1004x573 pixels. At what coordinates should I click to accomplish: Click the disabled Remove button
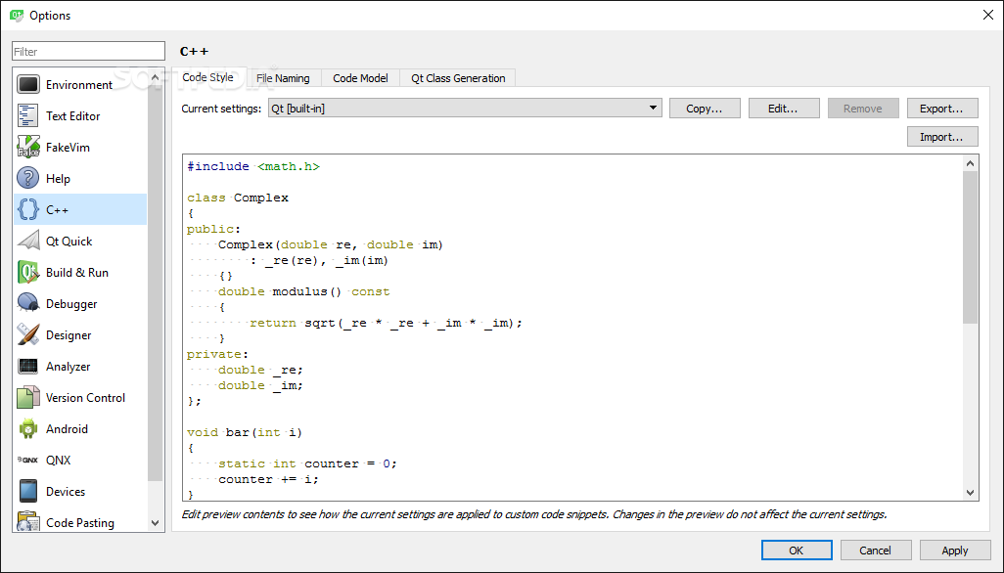click(863, 109)
